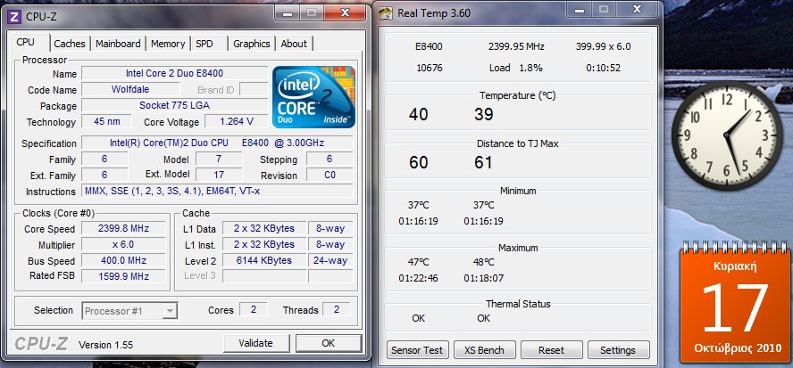The height and width of the screenshot is (368, 793).
Task: Switch to the Graphics tab in CPU-Z
Action: coord(252,44)
